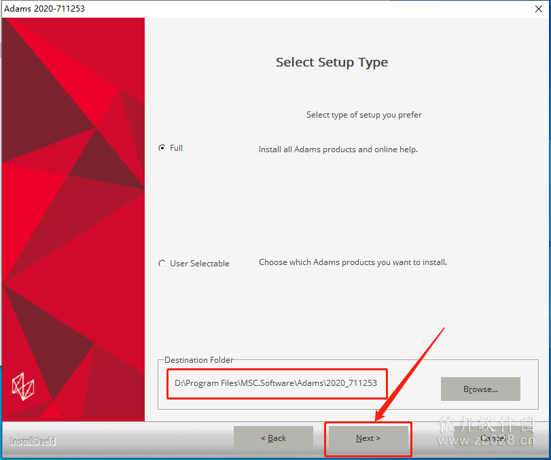
Task: Click the Select Setup Type heading
Action: tap(332, 63)
